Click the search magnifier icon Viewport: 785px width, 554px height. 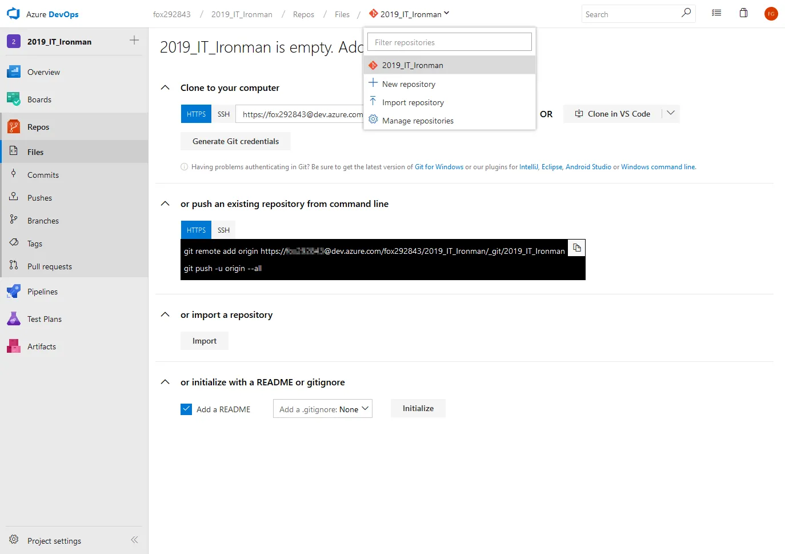686,13
